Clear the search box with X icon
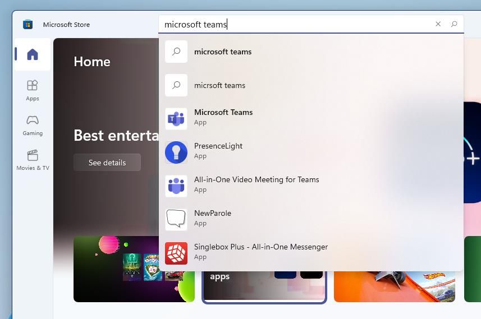481x319 pixels. pyautogui.click(x=438, y=24)
